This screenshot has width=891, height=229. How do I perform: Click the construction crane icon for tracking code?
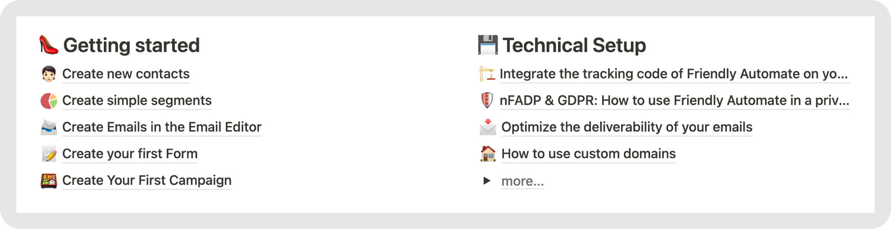click(x=487, y=74)
